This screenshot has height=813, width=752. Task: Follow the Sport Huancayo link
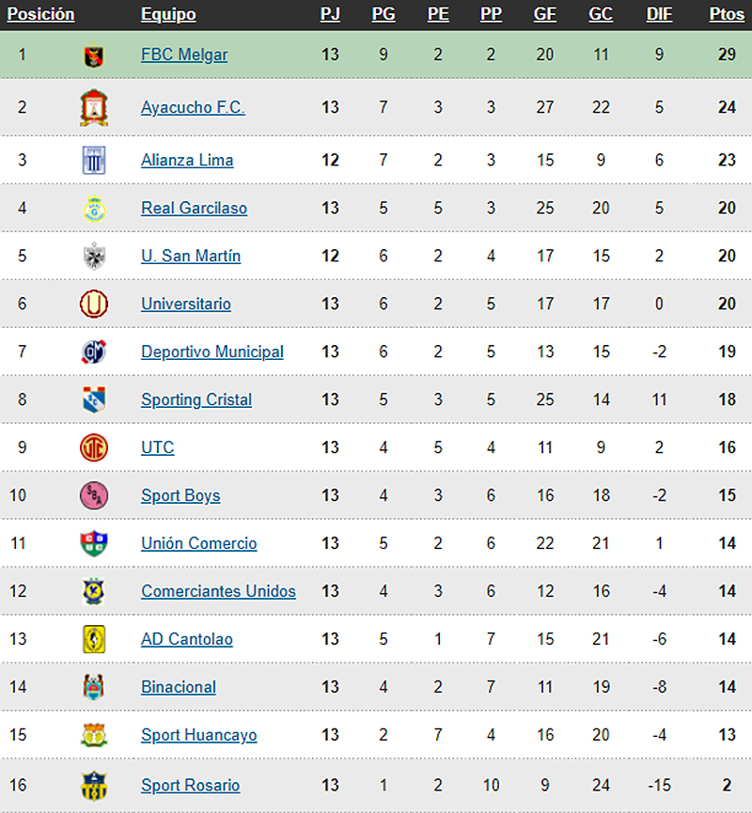[x=199, y=735]
